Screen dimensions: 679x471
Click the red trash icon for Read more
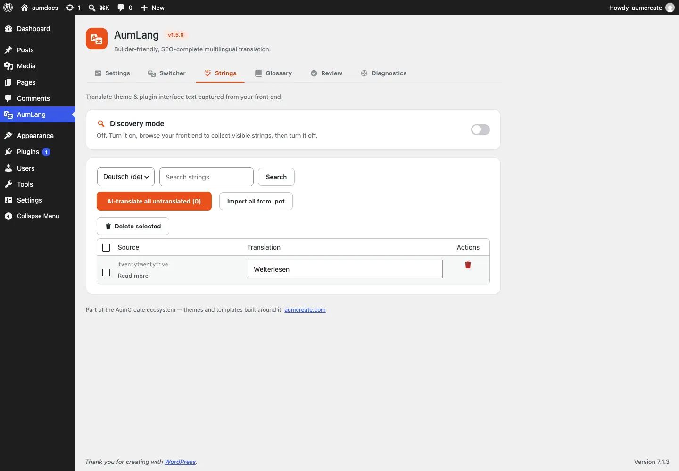[x=468, y=265]
